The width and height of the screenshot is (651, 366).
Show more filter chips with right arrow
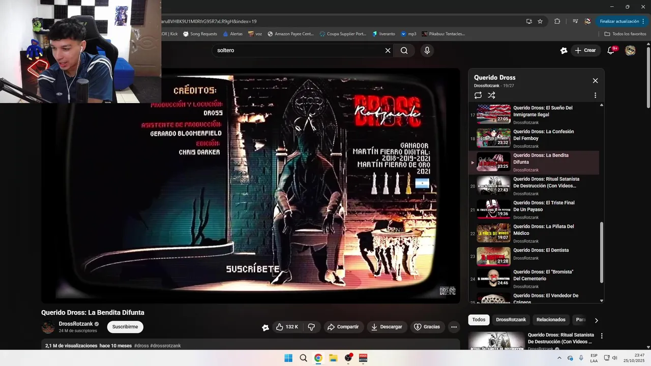tap(596, 320)
